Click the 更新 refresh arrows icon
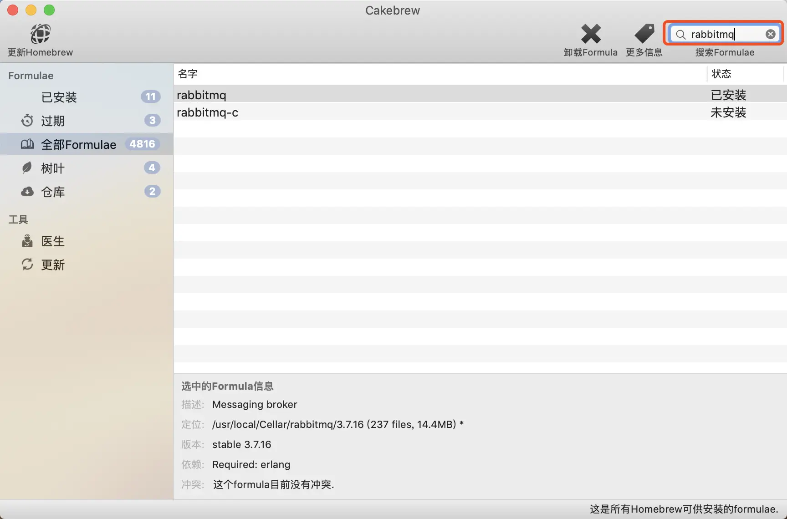Image resolution: width=787 pixels, height=519 pixels. [27, 264]
